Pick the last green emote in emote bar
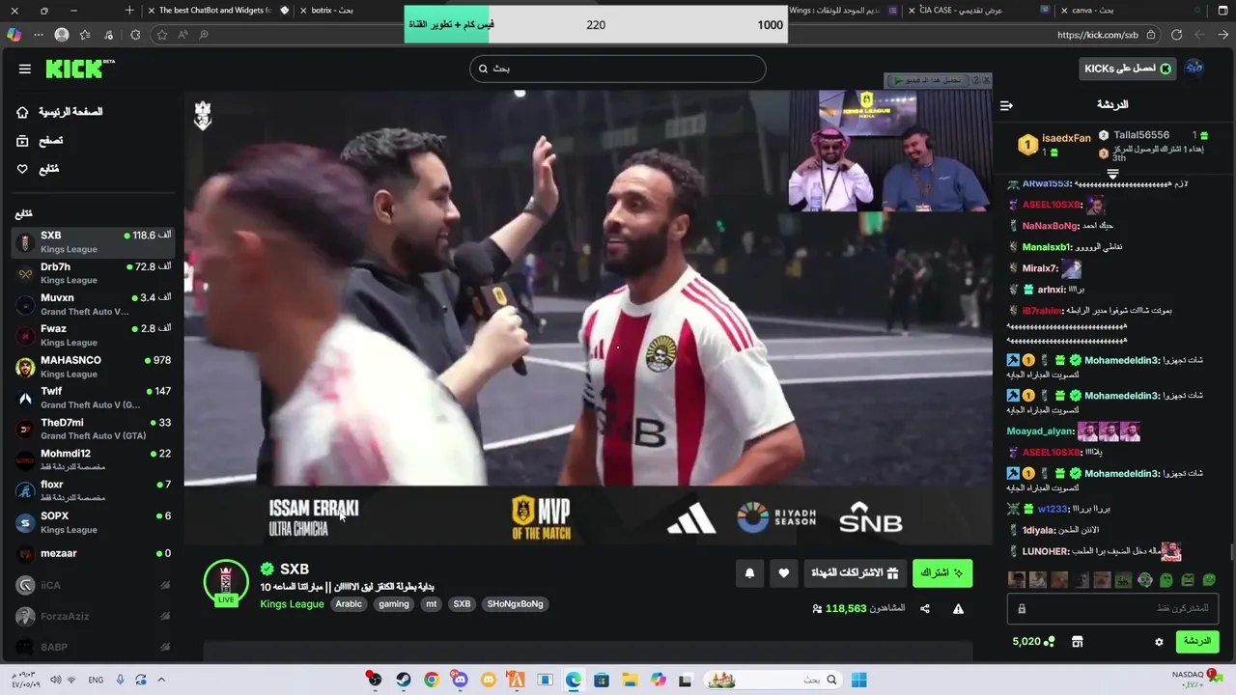This screenshot has width=1236, height=695. point(1209,580)
